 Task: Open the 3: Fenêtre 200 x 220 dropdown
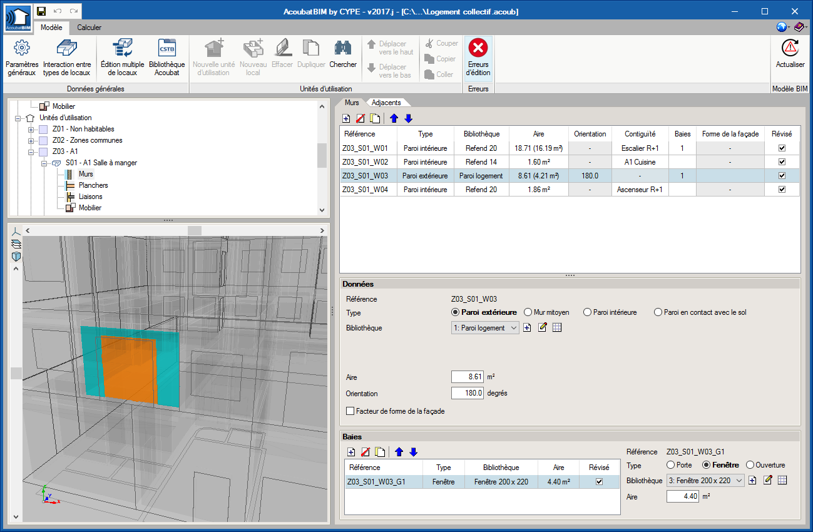[705, 481]
